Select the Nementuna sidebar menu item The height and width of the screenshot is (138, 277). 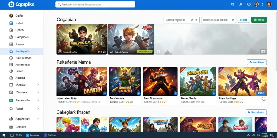pyautogui.click(x=22, y=65)
